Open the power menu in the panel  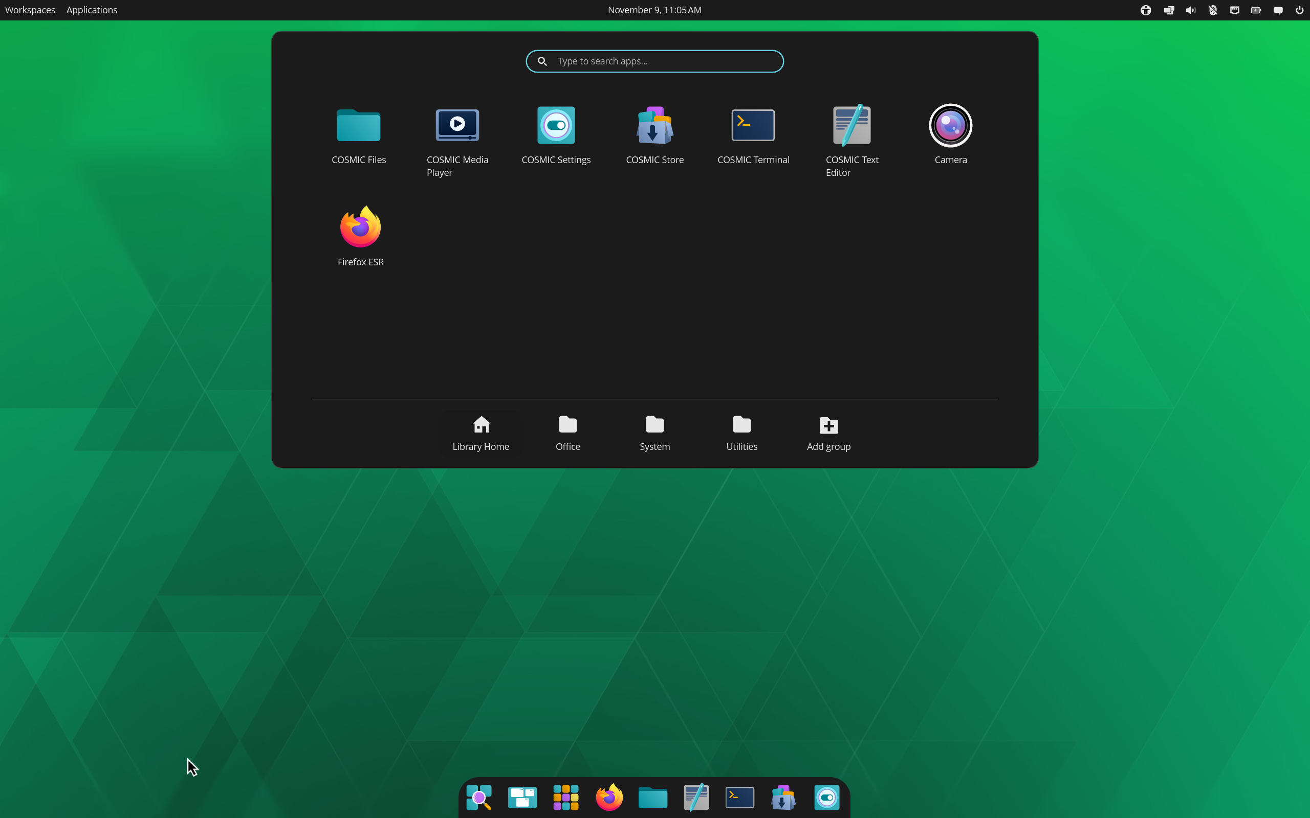click(x=1299, y=10)
